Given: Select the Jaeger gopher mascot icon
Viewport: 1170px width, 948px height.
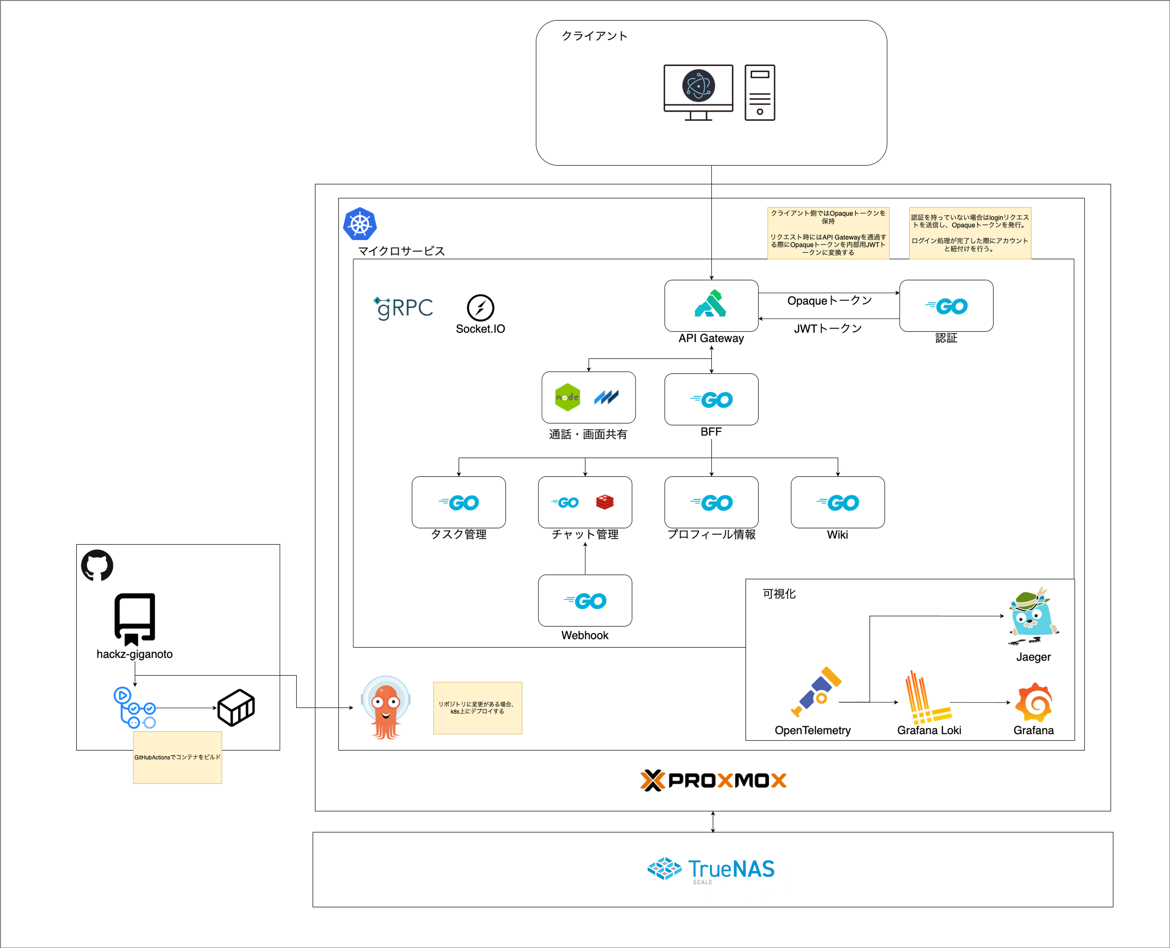Looking at the screenshot, I should 1033,616.
